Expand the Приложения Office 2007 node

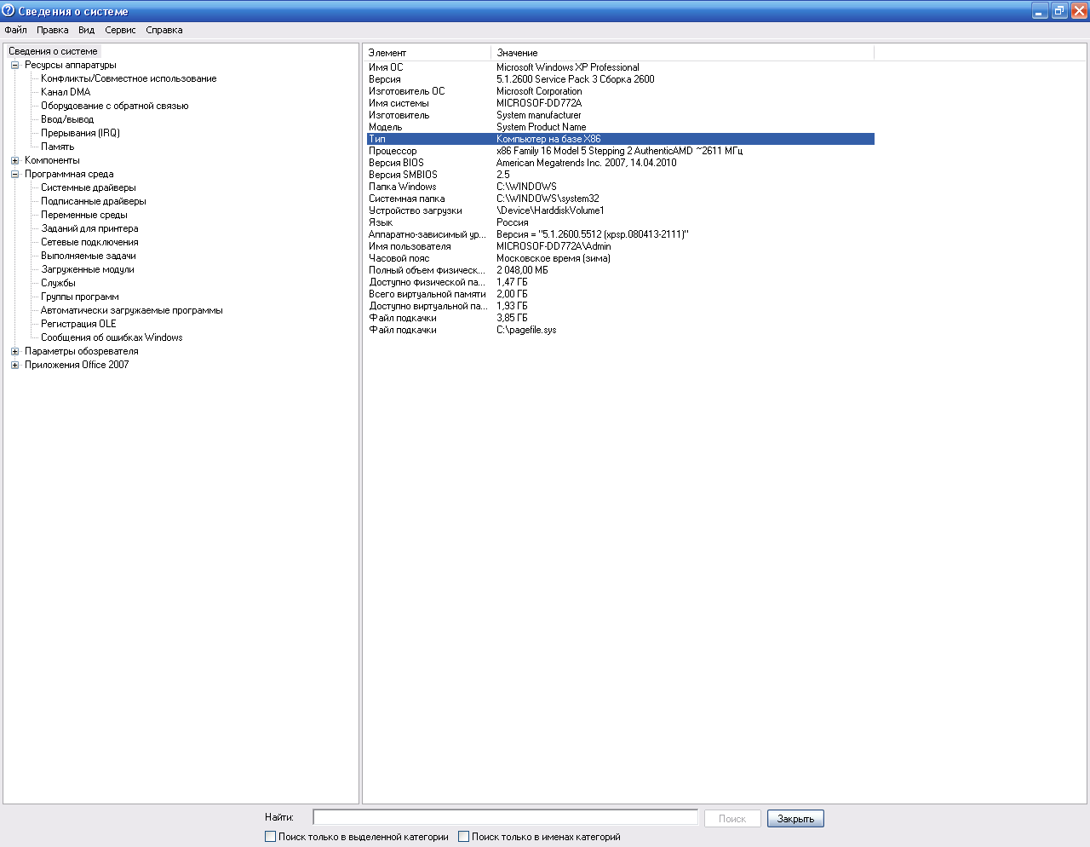pos(14,365)
